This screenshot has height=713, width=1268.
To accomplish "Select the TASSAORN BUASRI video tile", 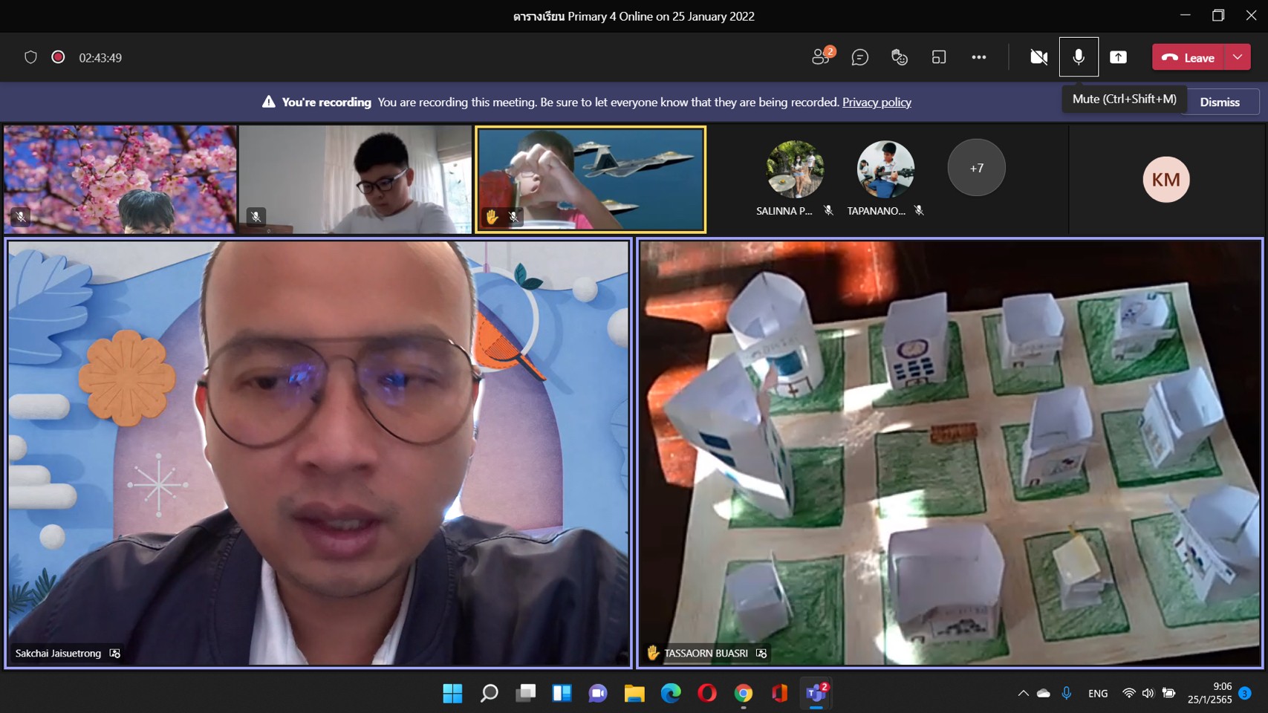I will (950, 453).
